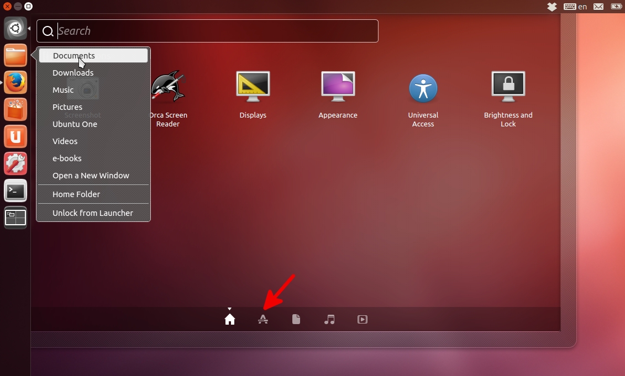Open the keyboard layout indicator

tap(575, 7)
